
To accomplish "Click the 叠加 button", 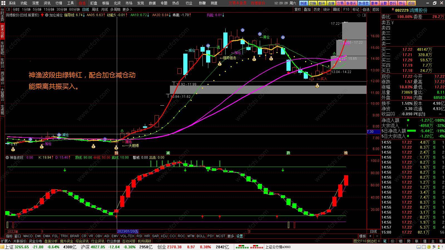I will pos(307,9).
